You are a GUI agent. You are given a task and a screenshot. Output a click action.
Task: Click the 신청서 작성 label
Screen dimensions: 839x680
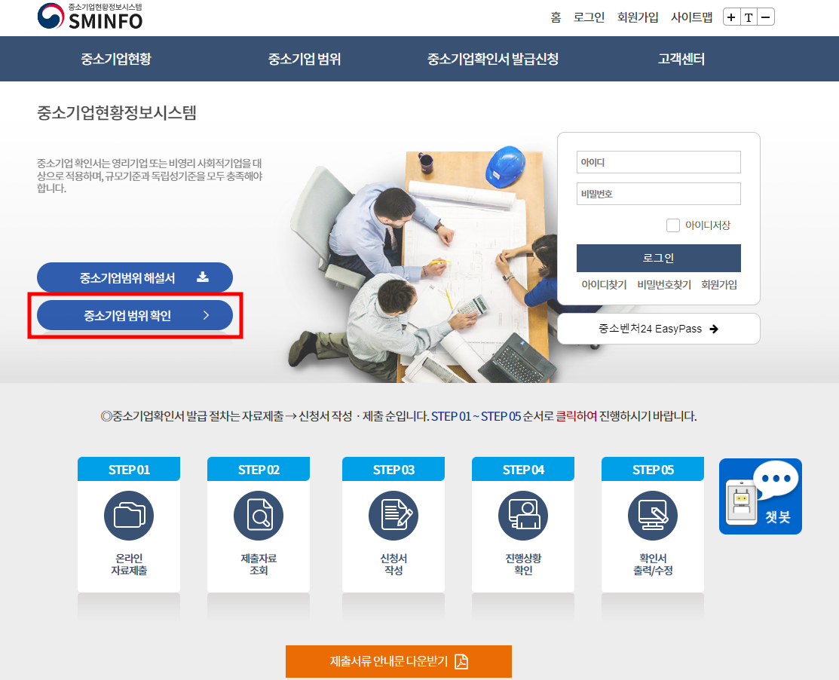393,565
